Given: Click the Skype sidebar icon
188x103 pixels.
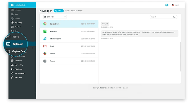Looking at the screenshot, I should coord(12,14).
